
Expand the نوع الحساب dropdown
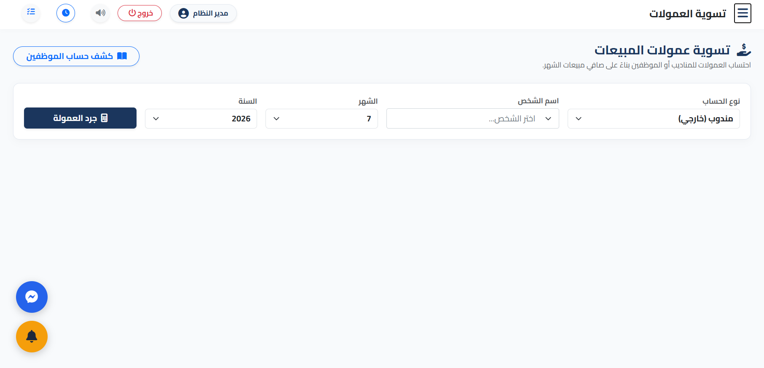click(x=654, y=118)
